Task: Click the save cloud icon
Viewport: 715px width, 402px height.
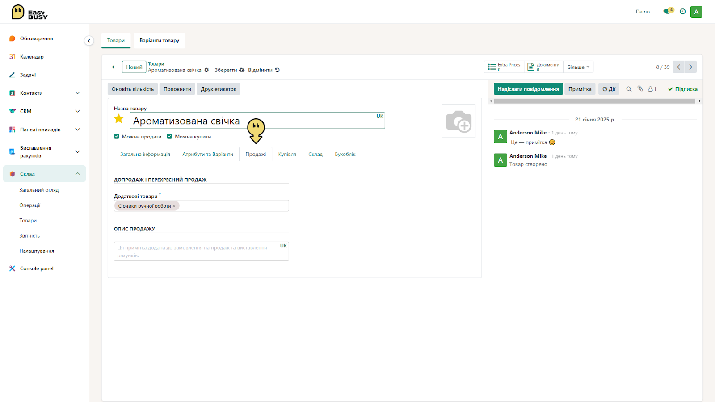Action: [x=242, y=70]
